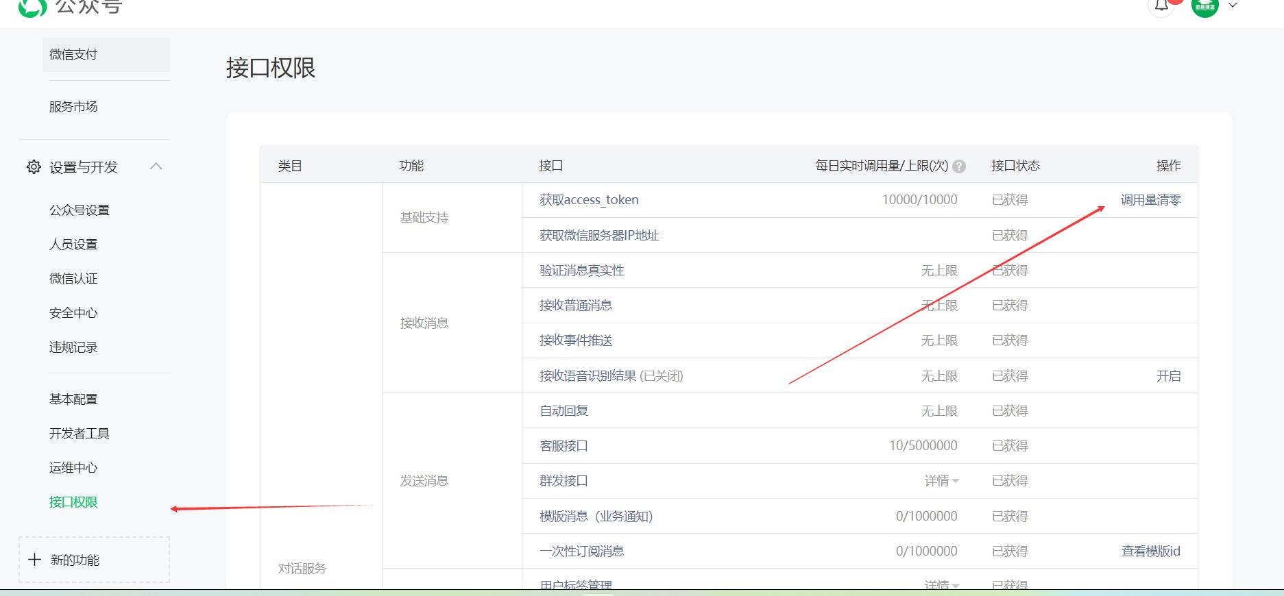This screenshot has width=1284, height=596.
Task: Click the notification bell icon
Action: [x=1161, y=6]
